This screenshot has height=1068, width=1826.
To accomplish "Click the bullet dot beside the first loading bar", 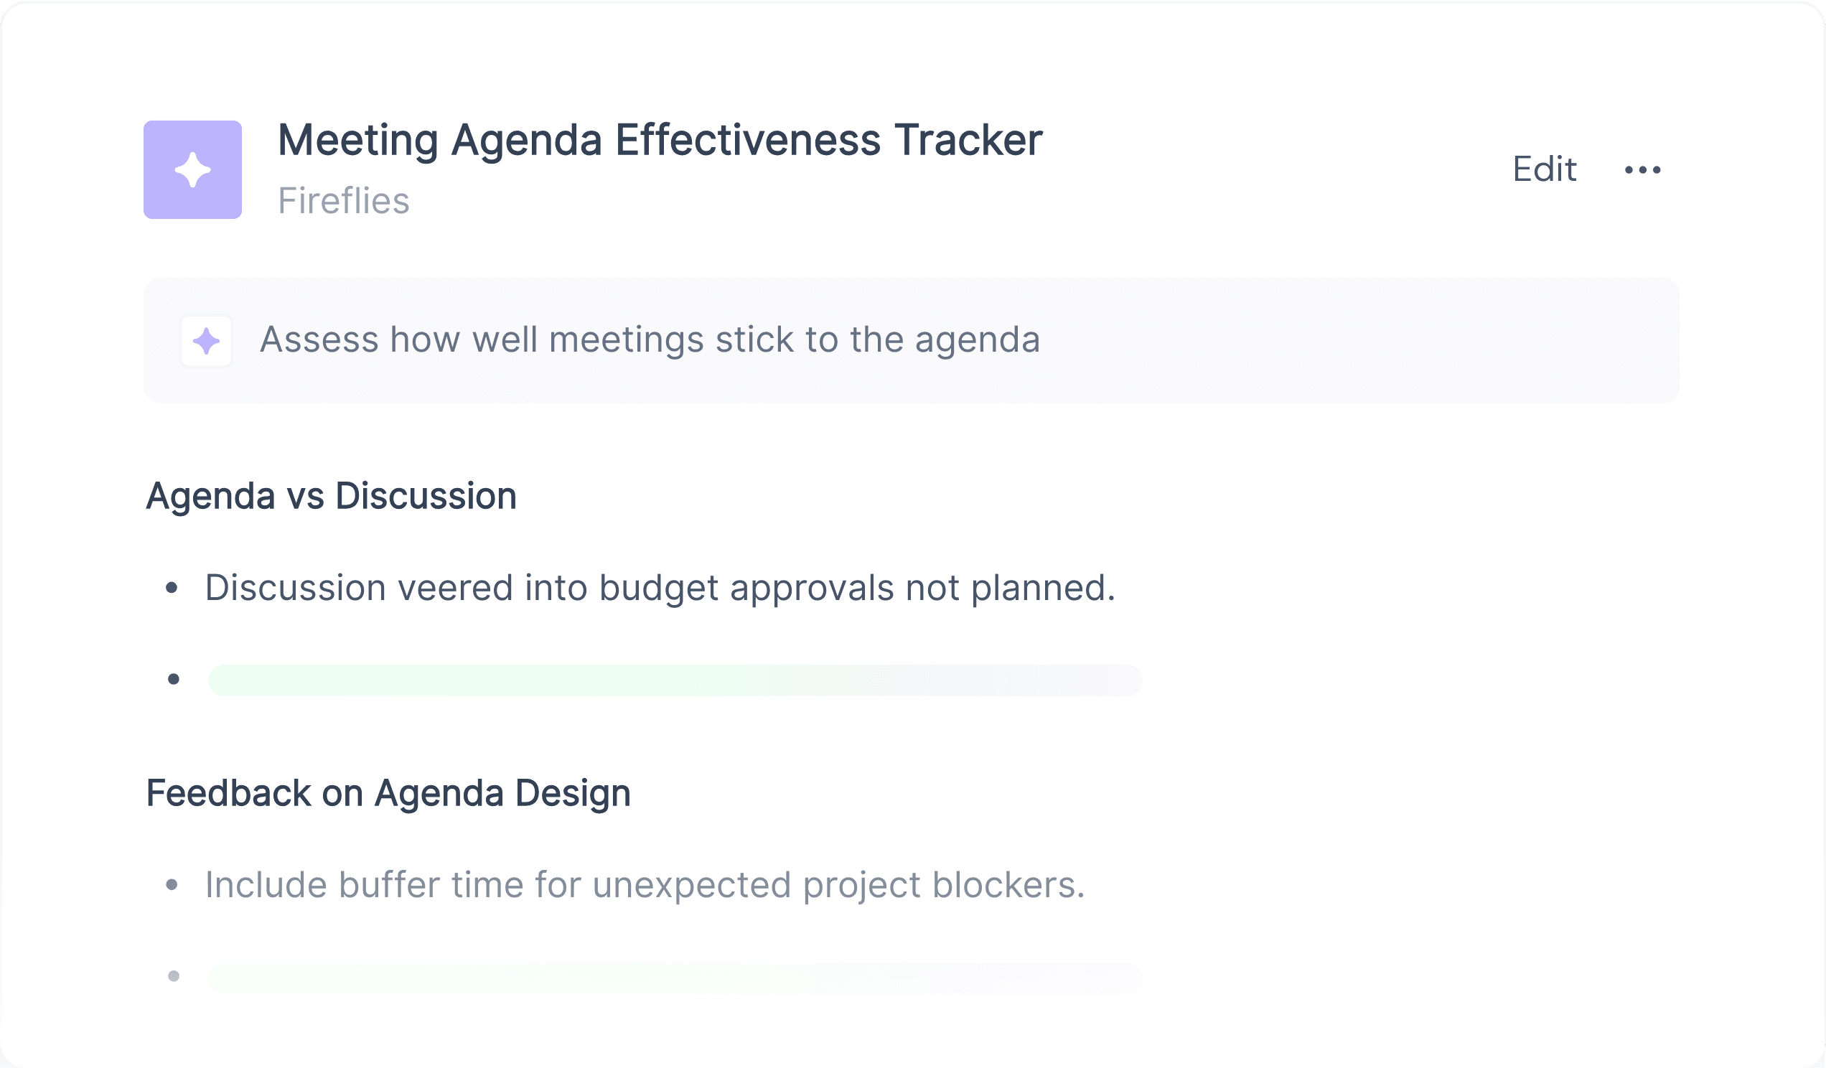I will click(173, 679).
